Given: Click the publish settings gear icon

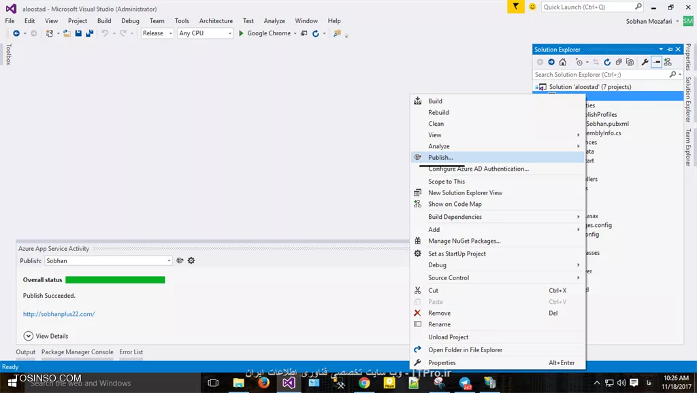Looking at the screenshot, I should tap(191, 260).
